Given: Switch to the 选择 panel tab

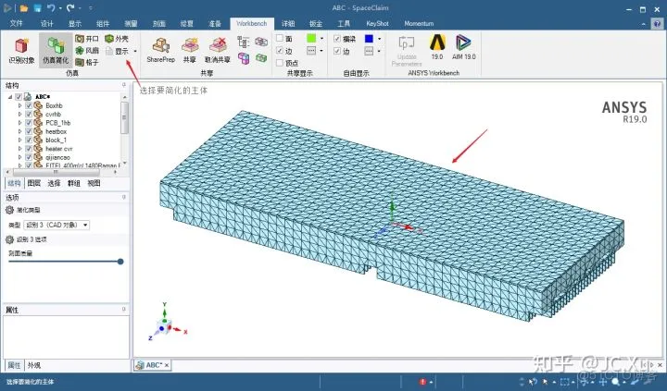Looking at the screenshot, I should pyautogui.click(x=54, y=183).
